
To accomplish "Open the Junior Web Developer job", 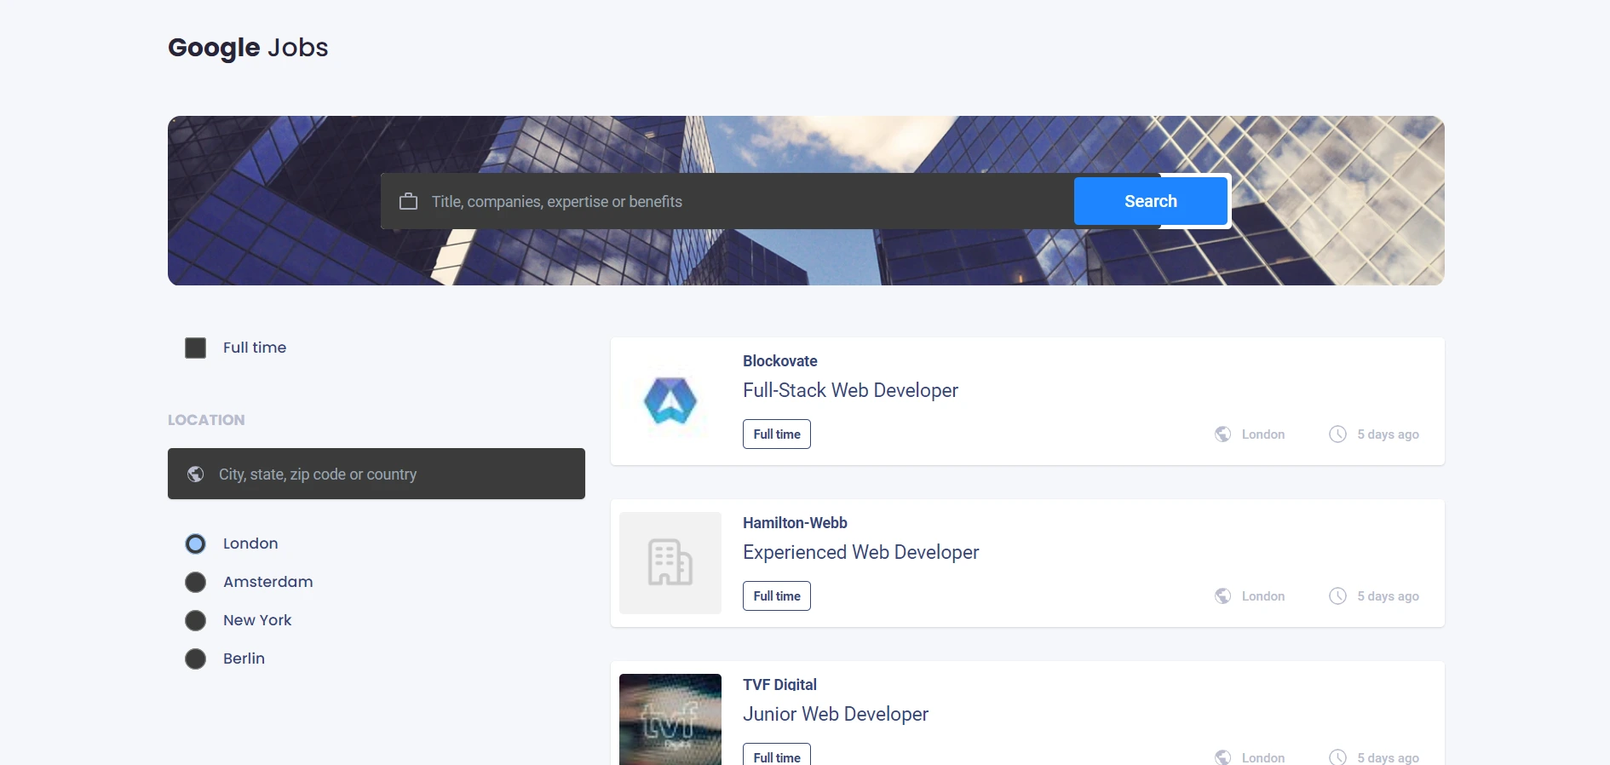I will (836, 714).
